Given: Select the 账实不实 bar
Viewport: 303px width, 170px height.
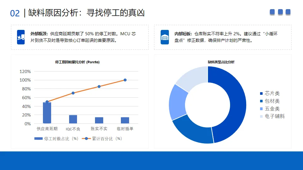Looking at the screenshot, I should 99,120.
